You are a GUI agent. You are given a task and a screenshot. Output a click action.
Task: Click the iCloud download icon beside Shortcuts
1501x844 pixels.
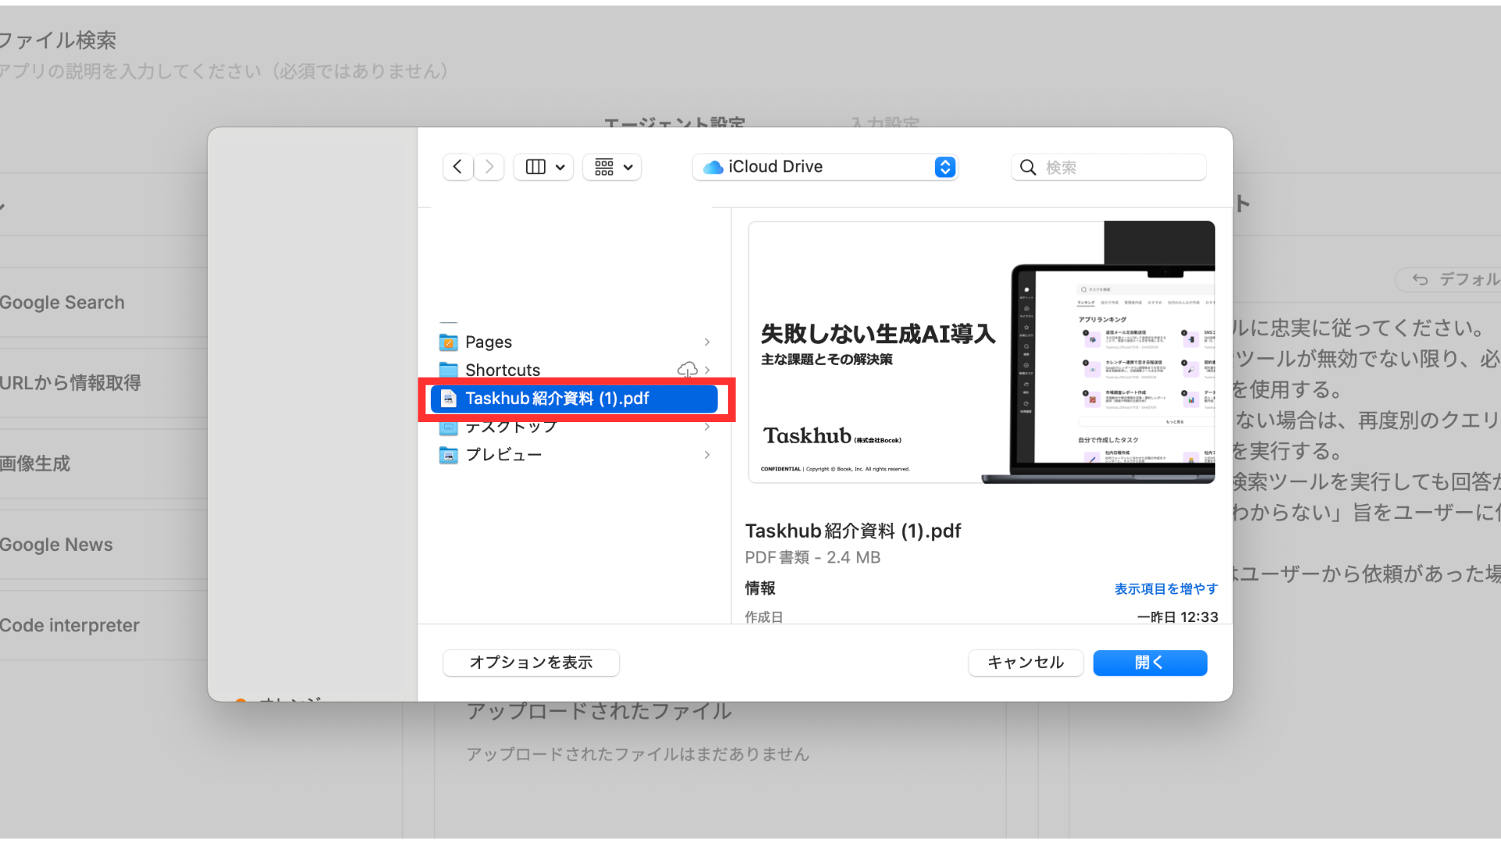(x=687, y=370)
